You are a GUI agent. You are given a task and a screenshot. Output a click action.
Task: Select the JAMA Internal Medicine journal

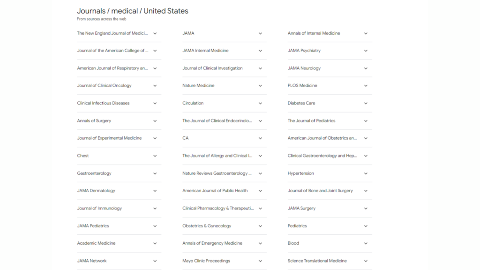pyautogui.click(x=205, y=51)
